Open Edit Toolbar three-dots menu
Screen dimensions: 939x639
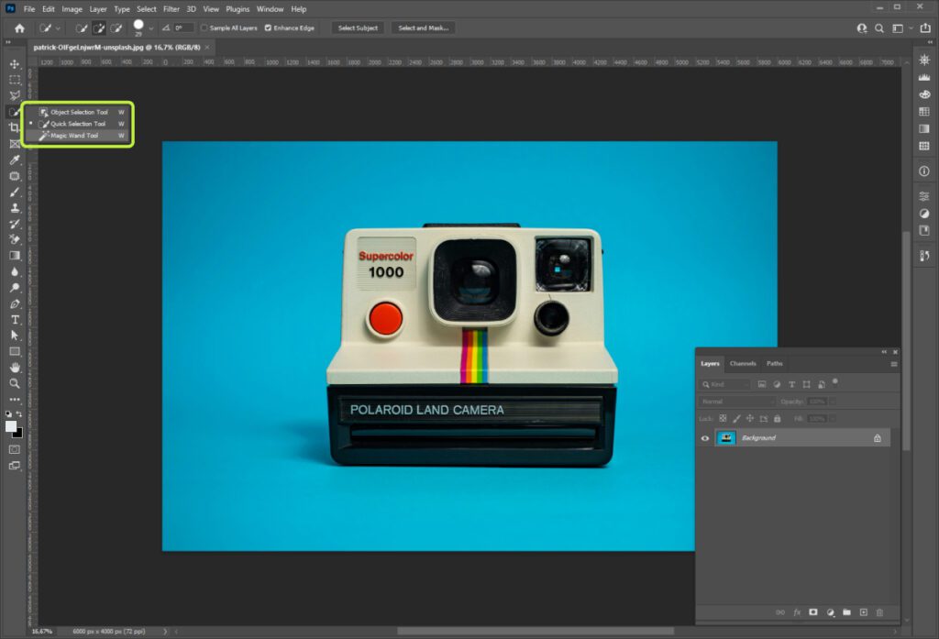(15, 400)
